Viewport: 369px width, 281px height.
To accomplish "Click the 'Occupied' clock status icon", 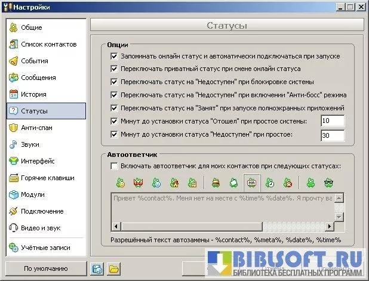I will 270,182.
